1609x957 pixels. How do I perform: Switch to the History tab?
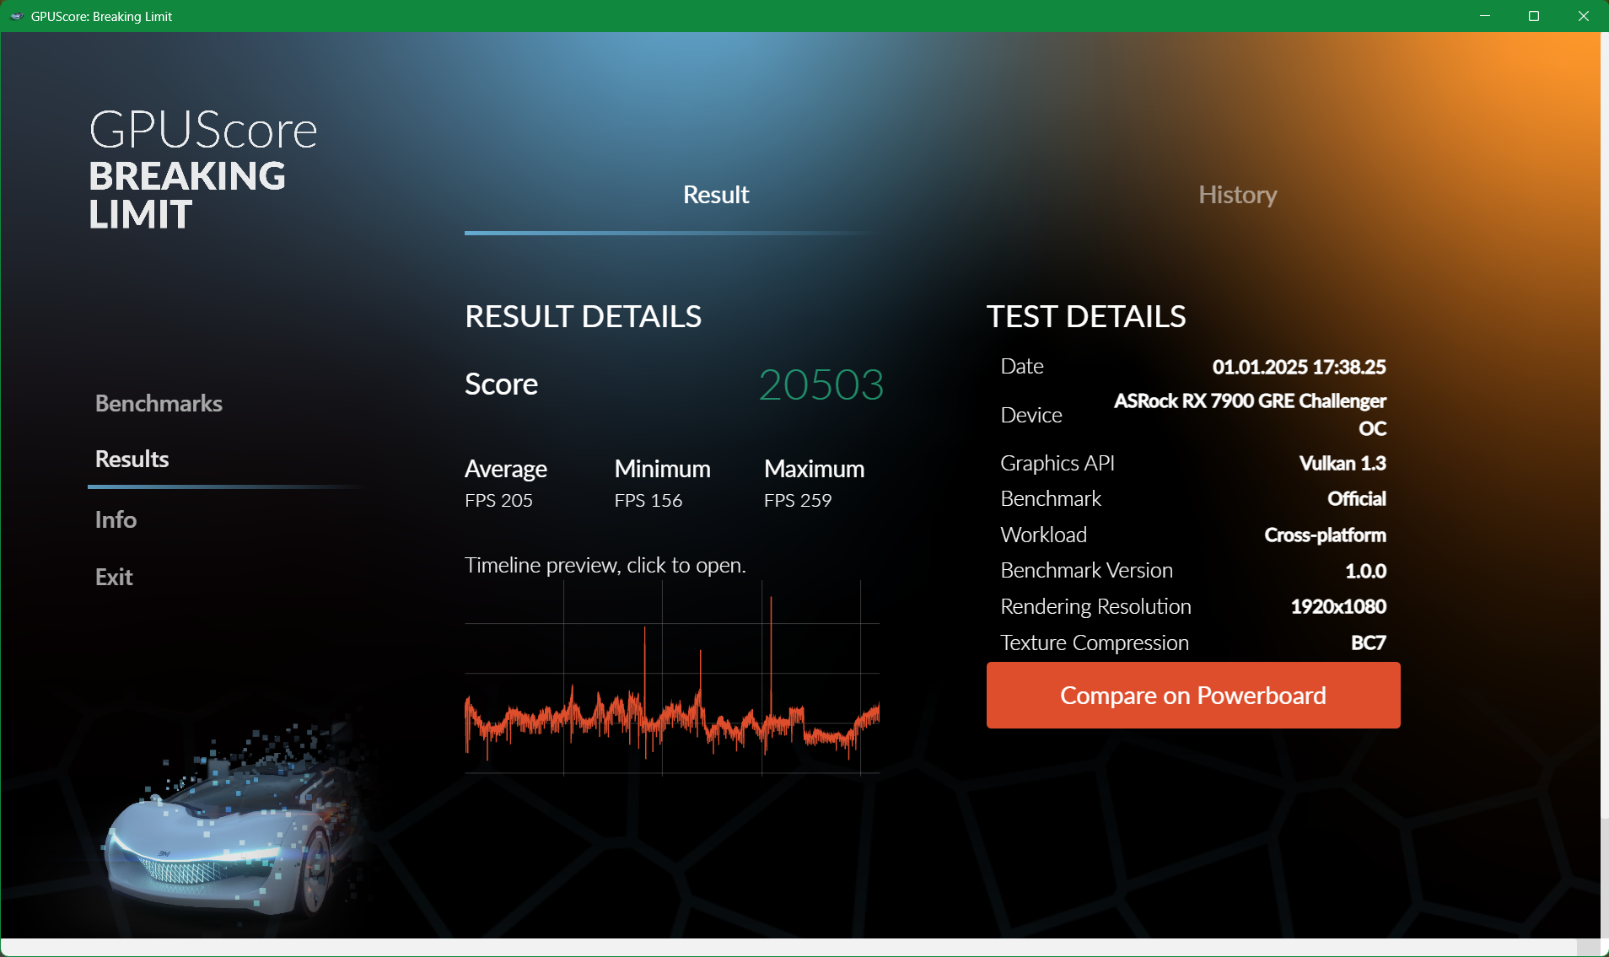tap(1237, 195)
